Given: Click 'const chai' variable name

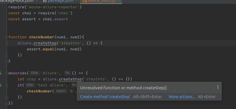Looking at the screenshot, I should tap(27, 13).
